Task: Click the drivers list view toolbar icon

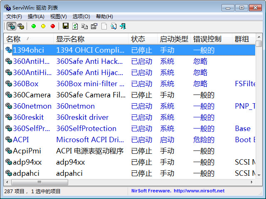Action: tap(11, 26)
